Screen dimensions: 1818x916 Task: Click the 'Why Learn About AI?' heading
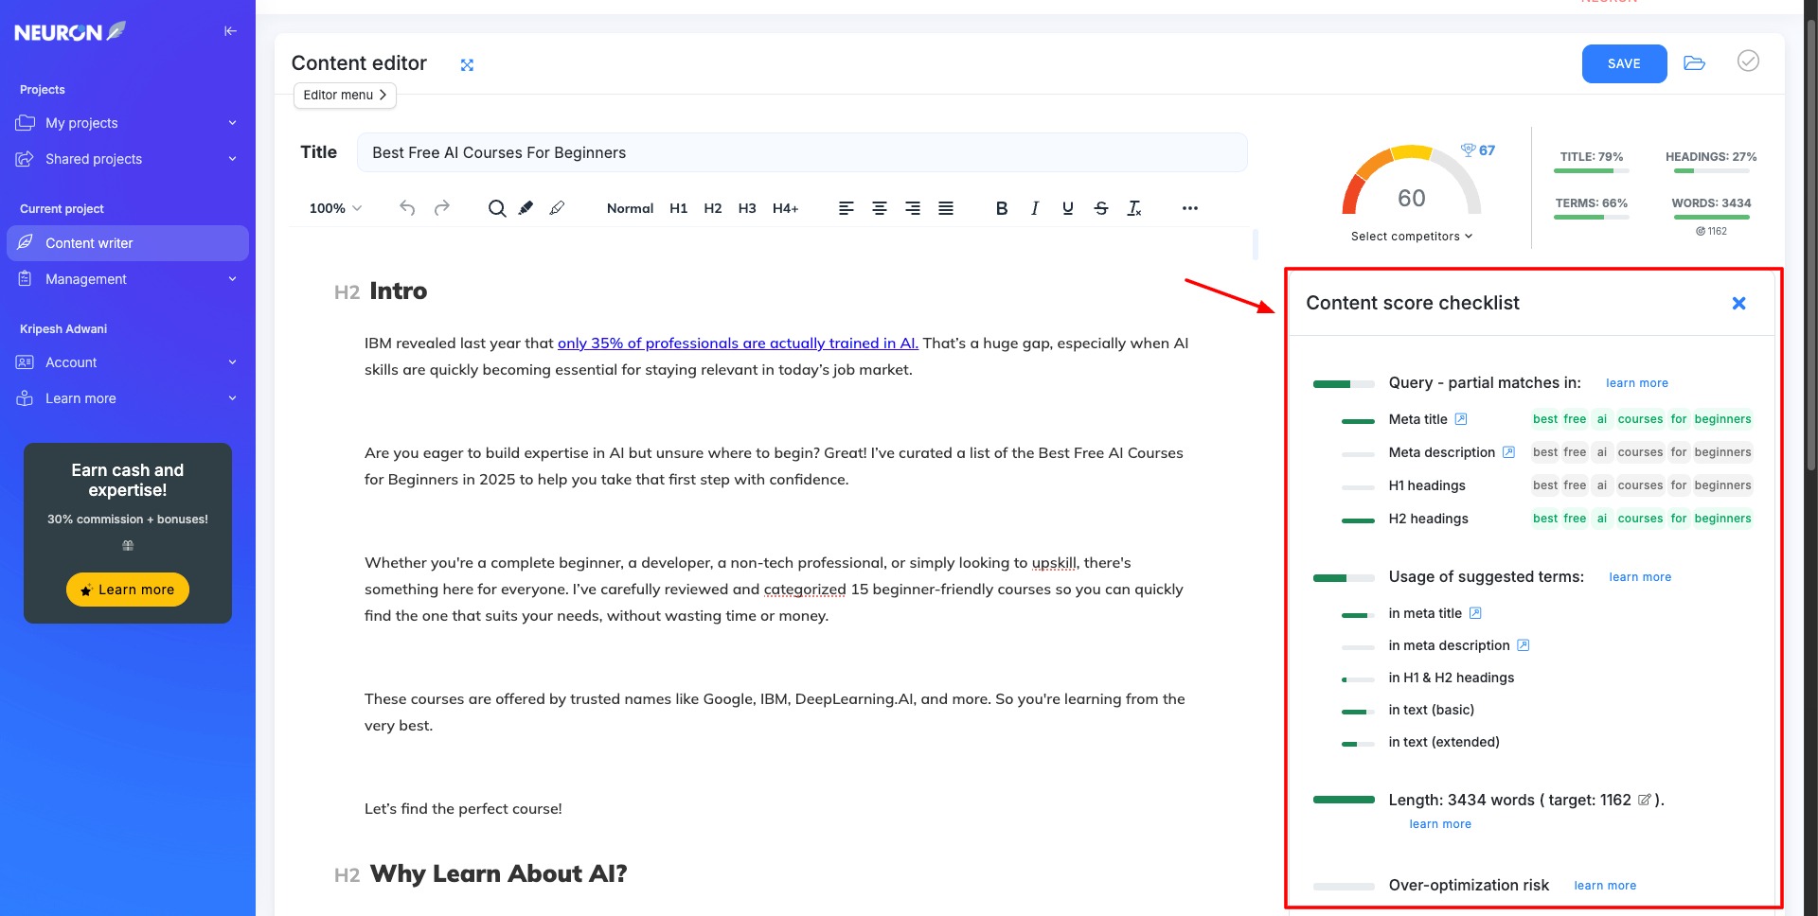[498, 873]
